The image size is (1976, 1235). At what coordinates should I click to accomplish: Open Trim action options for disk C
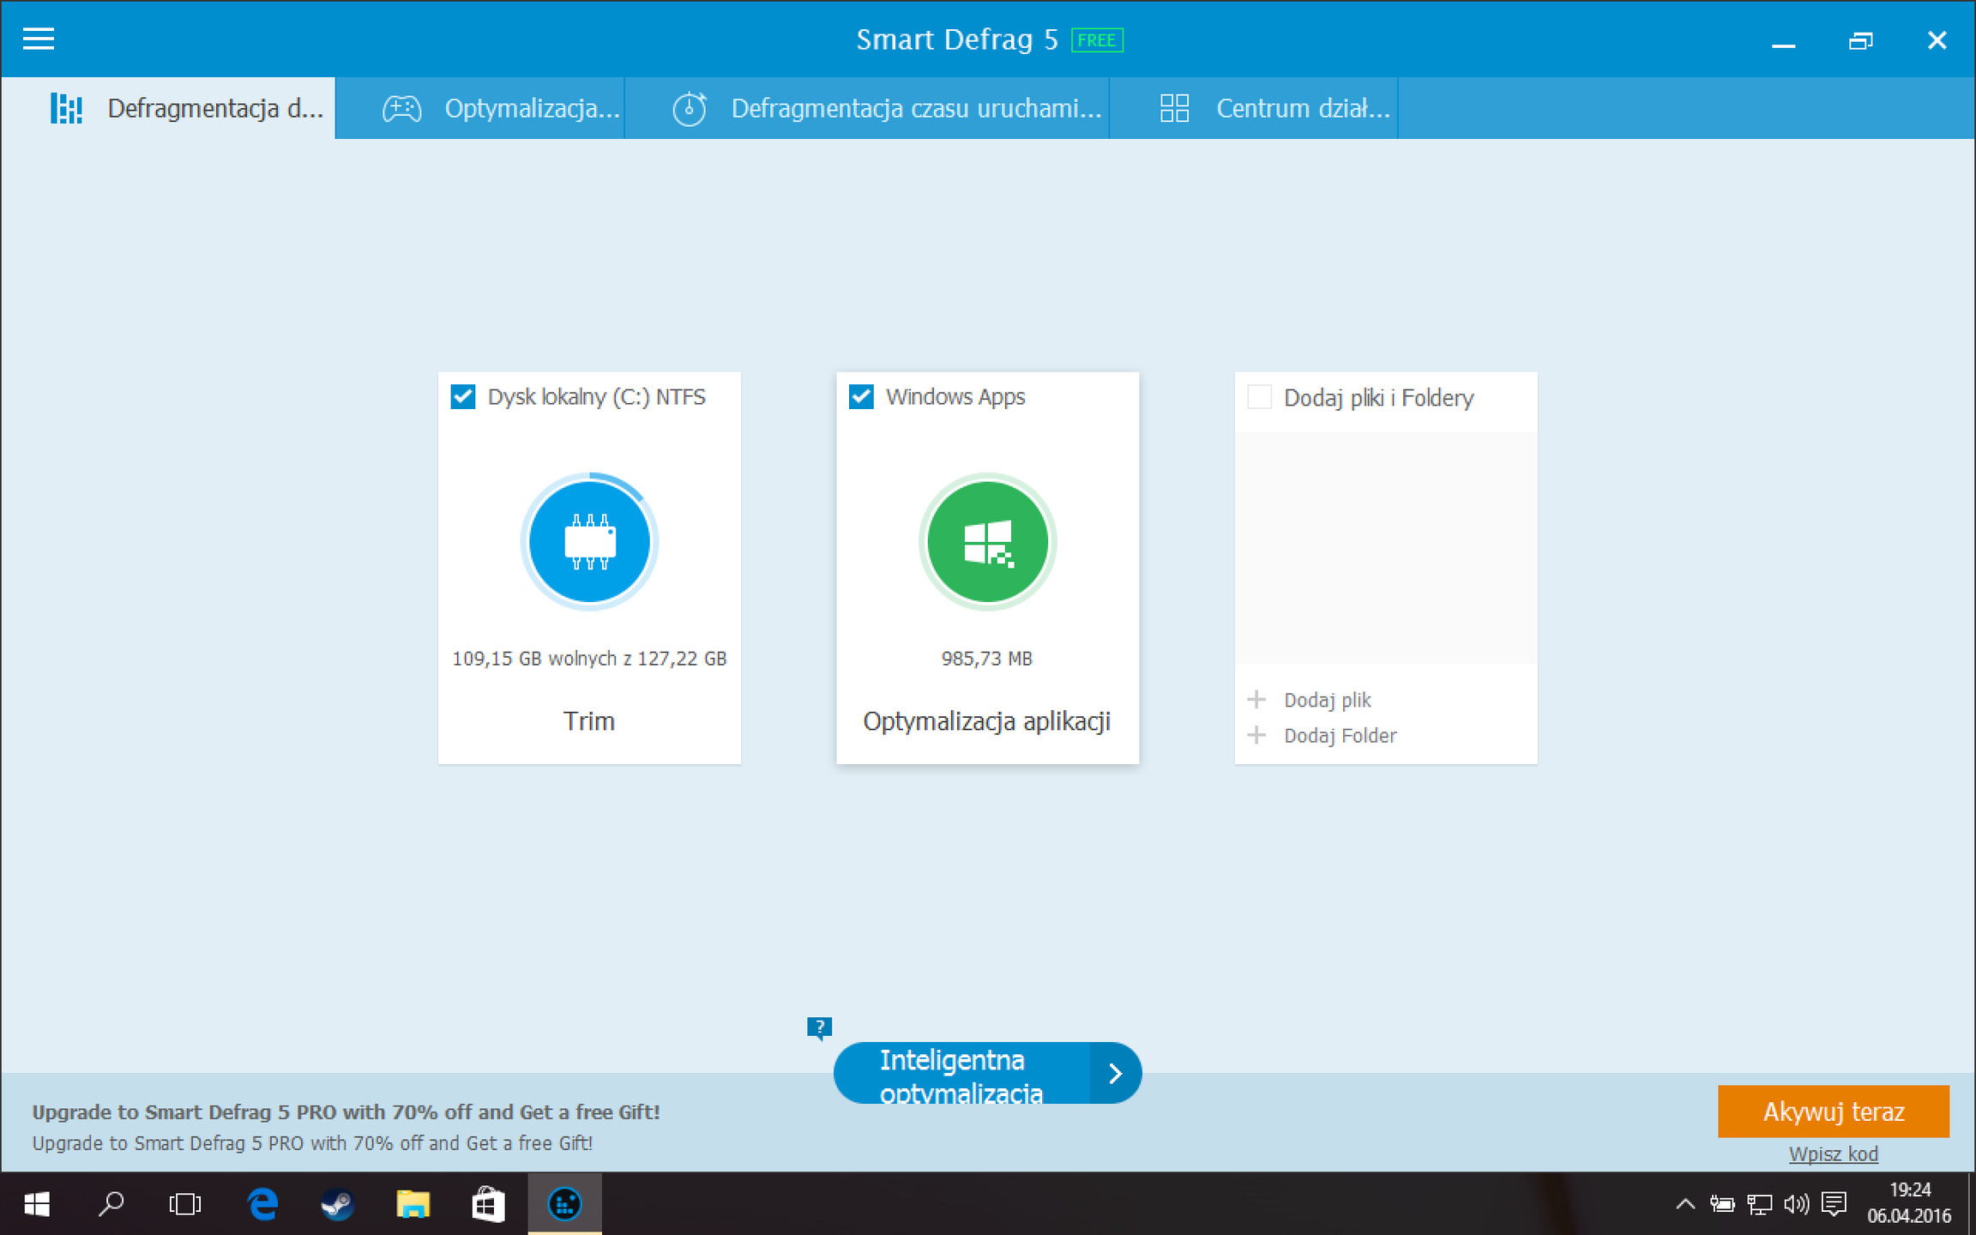coord(589,721)
